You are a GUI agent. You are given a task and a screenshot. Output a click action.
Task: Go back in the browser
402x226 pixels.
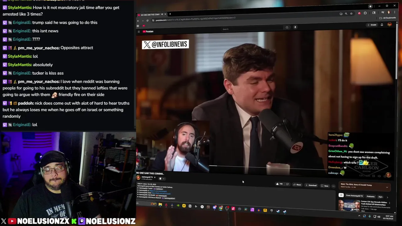pos(138,21)
